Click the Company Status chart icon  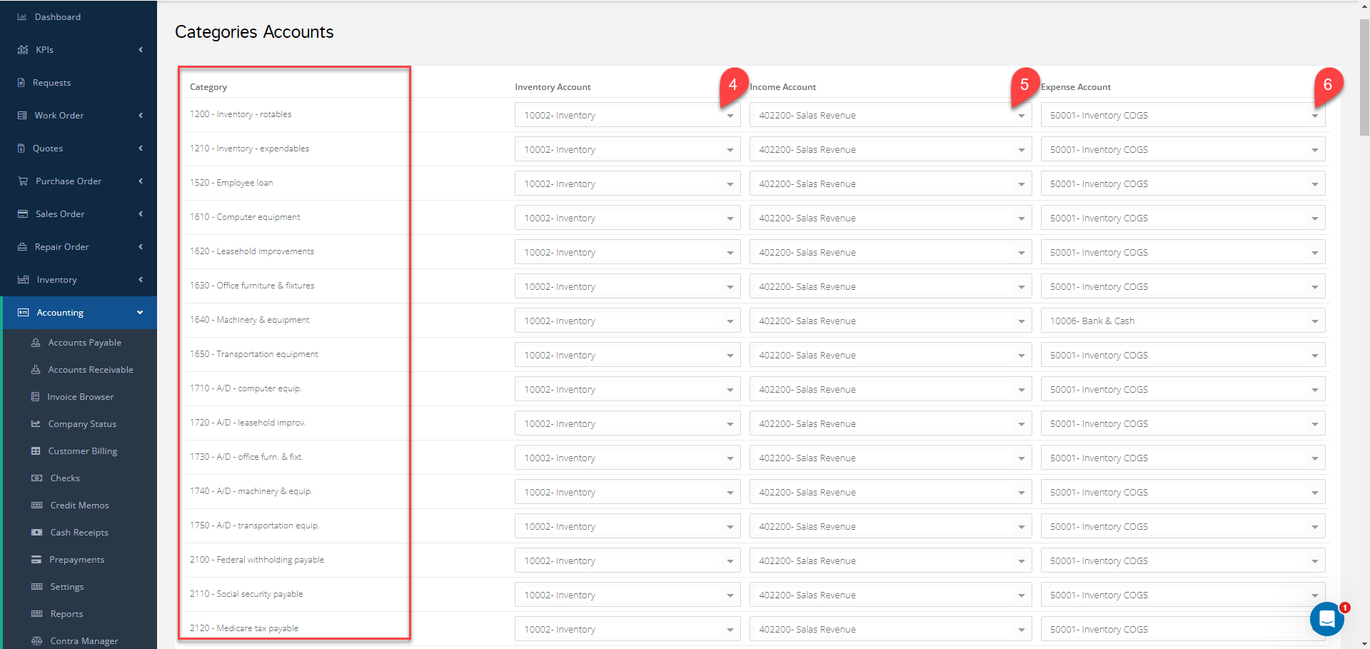pos(36,423)
